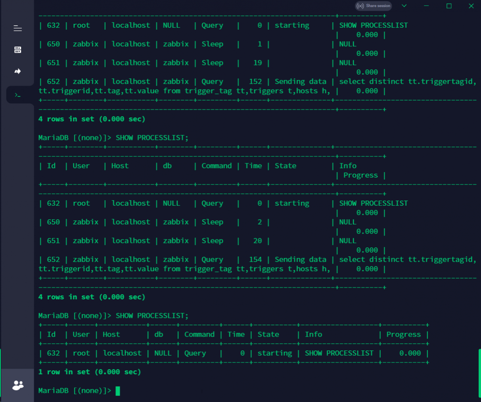The height and width of the screenshot is (402, 481).
Task: Click the Time value "2" for process 650
Action: point(260,222)
